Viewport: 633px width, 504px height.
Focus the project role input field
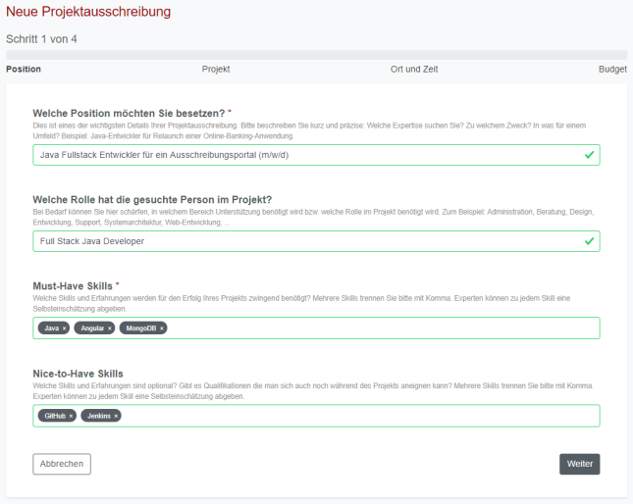point(294,241)
